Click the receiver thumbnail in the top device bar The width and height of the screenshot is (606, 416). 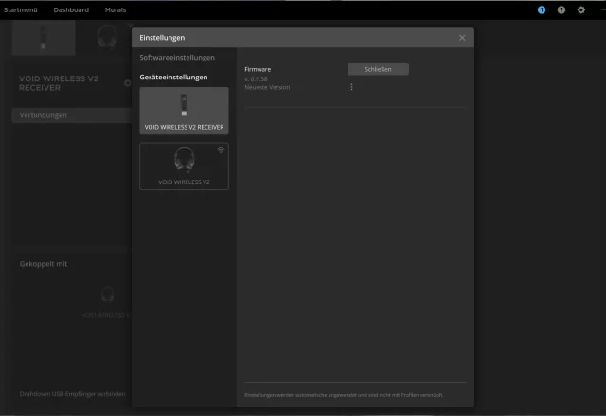click(x=44, y=36)
